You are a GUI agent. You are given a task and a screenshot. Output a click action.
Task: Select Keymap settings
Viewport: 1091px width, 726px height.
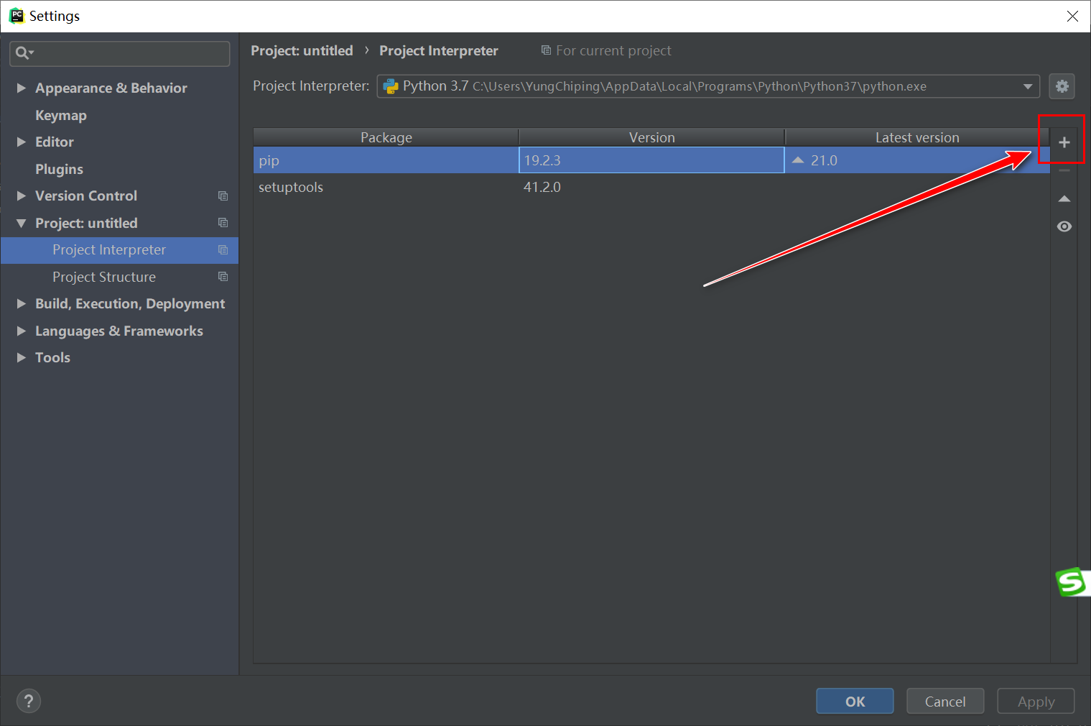[60, 115]
